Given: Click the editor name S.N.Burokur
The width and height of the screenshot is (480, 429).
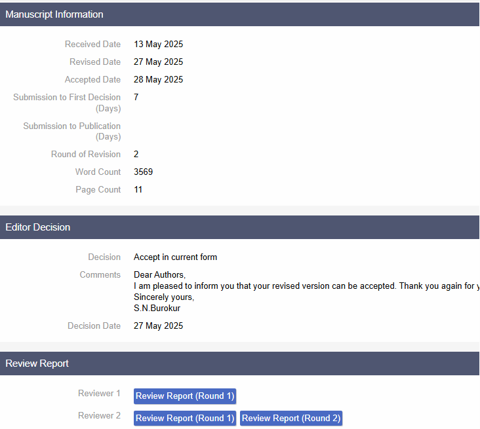Looking at the screenshot, I should 157,308.
